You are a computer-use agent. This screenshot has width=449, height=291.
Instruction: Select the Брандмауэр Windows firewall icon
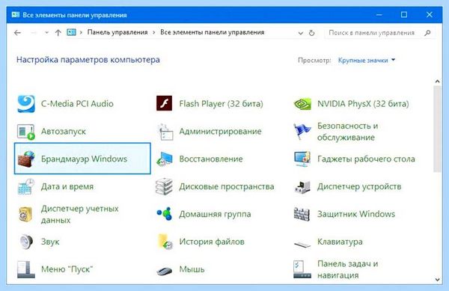(26, 159)
